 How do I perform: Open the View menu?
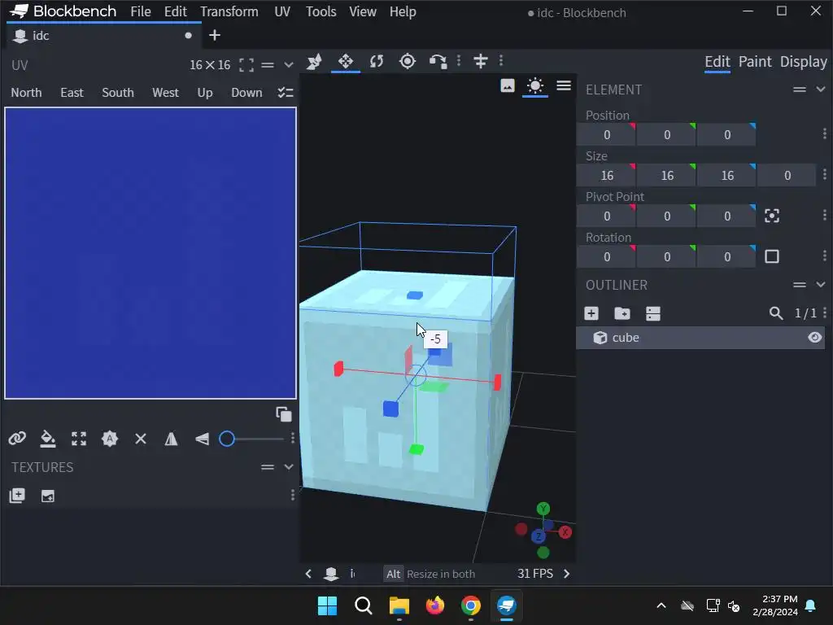click(x=363, y=11)
